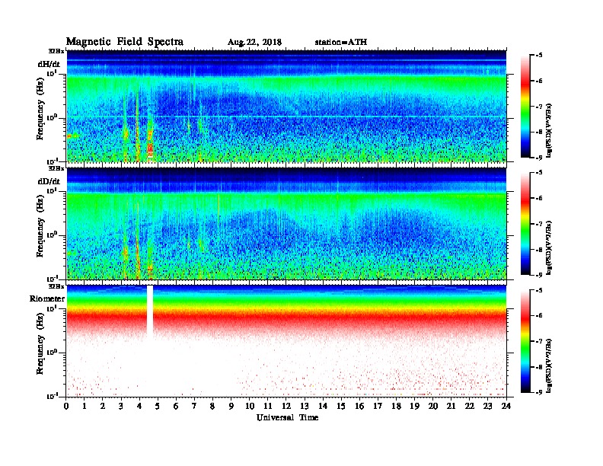Click the "Riometer" panel label
The image size is (603, 466).
[x=47, y=298]
